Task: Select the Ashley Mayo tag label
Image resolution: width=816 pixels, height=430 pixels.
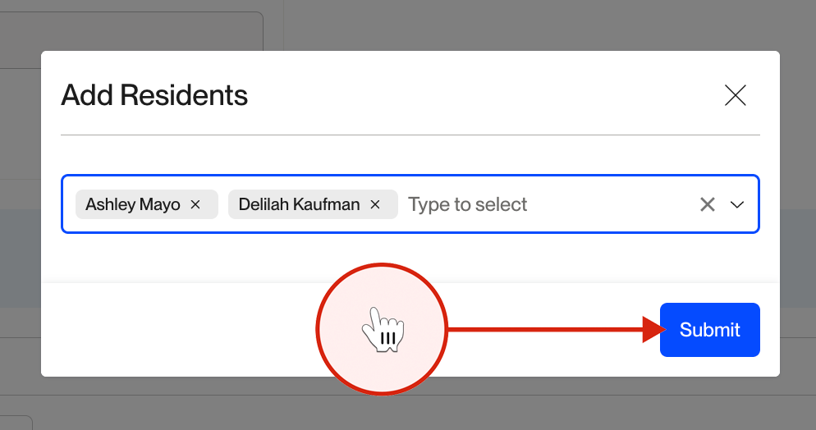Action: click(133, 204)
